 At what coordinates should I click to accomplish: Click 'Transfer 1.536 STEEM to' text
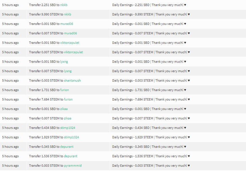(x=46, y=156)
